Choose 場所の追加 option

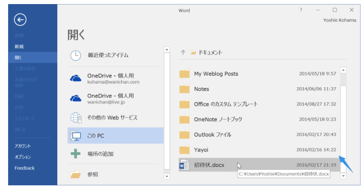pos(100,154)
